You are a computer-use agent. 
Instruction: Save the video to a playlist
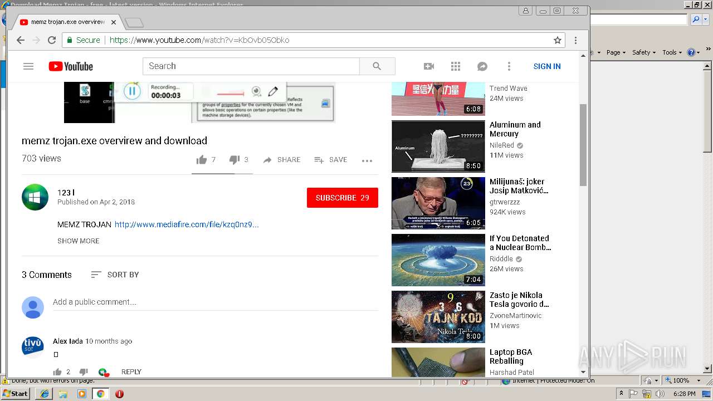click(x=331, y=160)
